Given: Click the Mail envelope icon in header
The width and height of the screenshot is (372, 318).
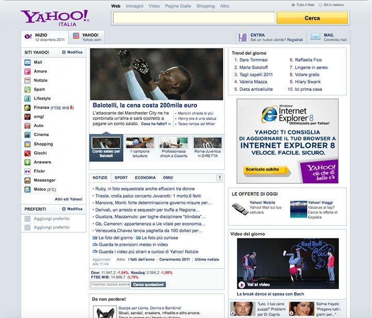Looking at the screenshot, I should (x=316, y=37).
